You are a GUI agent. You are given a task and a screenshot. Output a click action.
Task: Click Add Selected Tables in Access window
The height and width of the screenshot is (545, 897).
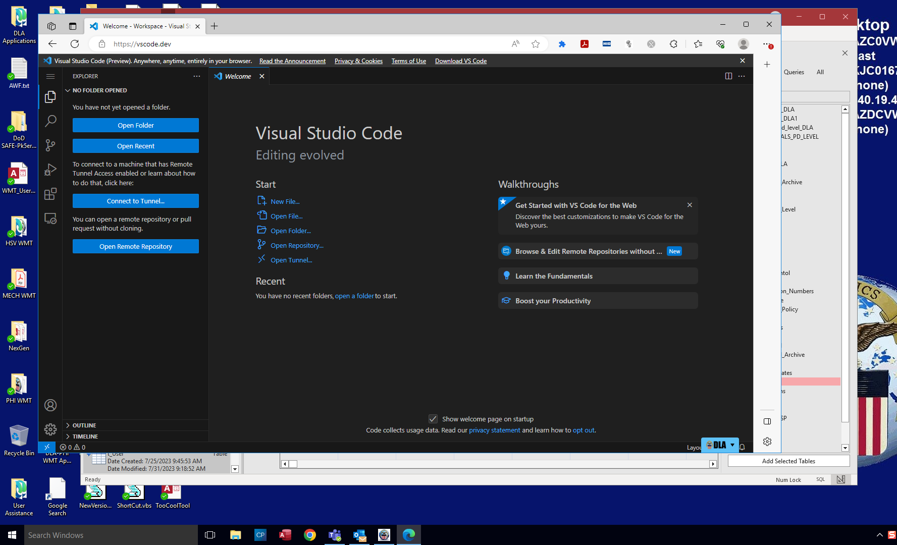(x=788, y=461)
